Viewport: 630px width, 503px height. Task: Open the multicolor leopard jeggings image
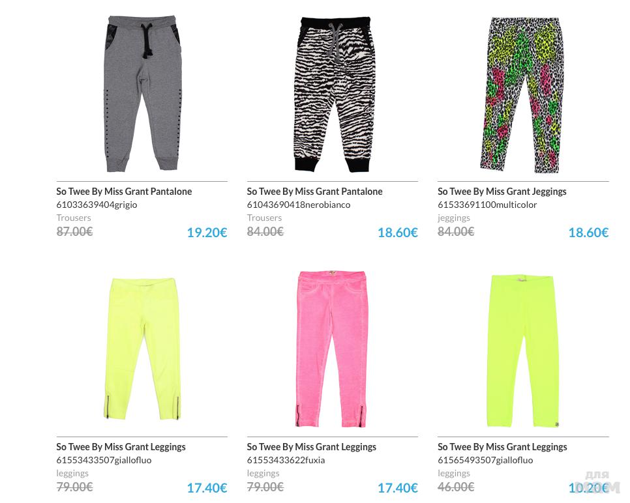click(x=523, y=94)
